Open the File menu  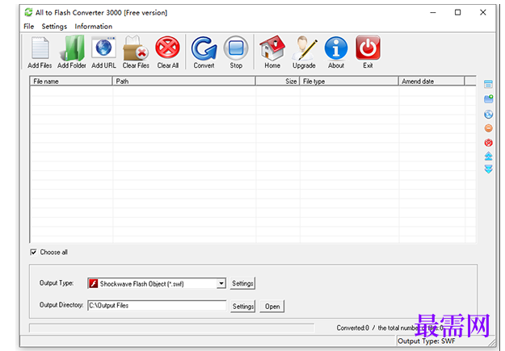tap(28, 27)
